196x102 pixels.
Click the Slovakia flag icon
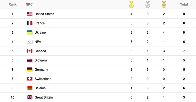point(30,60)
